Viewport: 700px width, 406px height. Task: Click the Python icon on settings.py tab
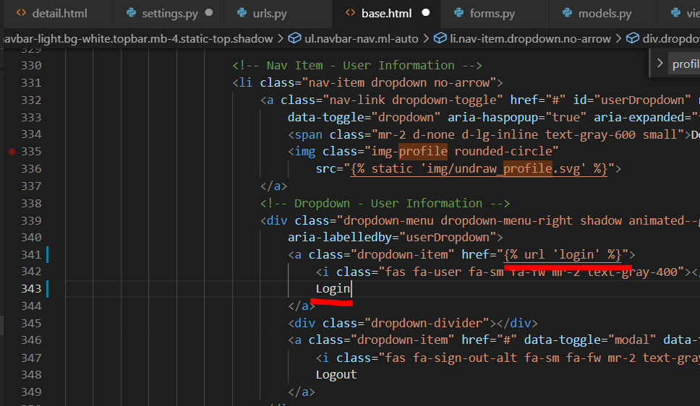coord(132,13)
